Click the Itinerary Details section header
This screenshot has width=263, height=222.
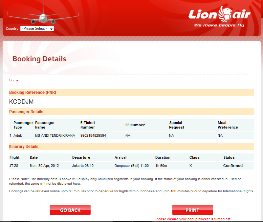pyautogui.click(x=24, y=147)
